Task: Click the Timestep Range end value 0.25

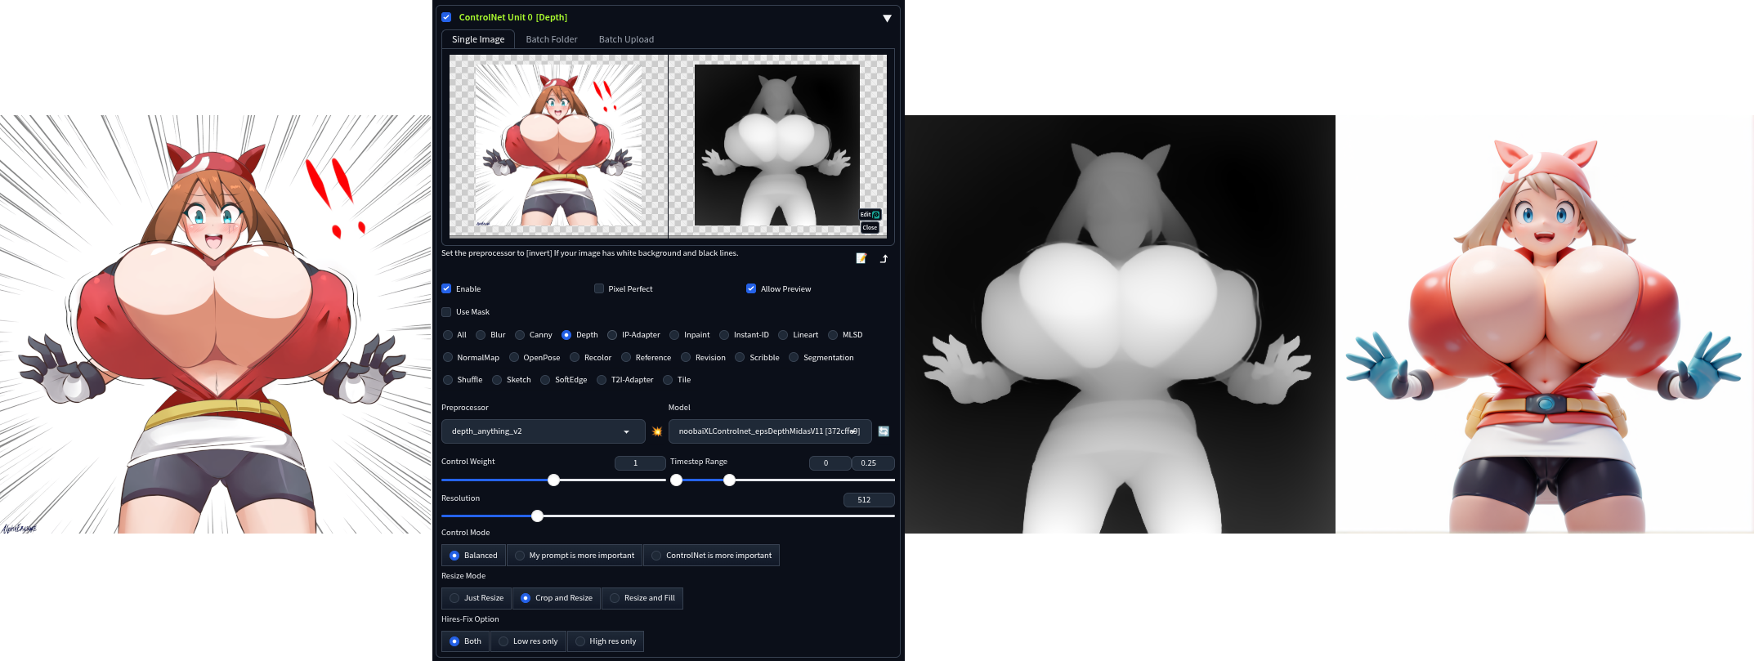Action: [873, 463]
